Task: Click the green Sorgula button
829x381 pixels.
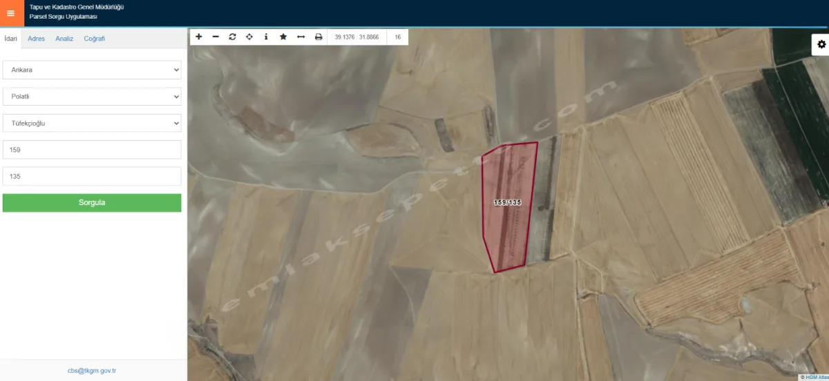Action: 92,203
